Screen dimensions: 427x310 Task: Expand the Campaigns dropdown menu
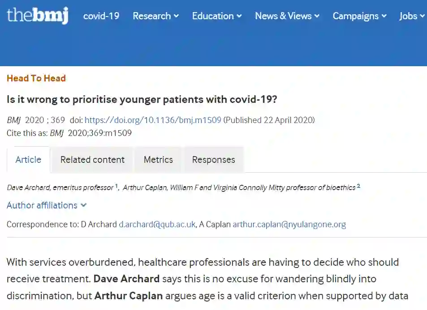(359, 16)
